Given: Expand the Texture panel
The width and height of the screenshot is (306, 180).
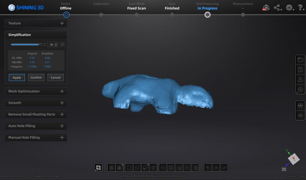Looking at the screenshot, I should pos(36,23).
